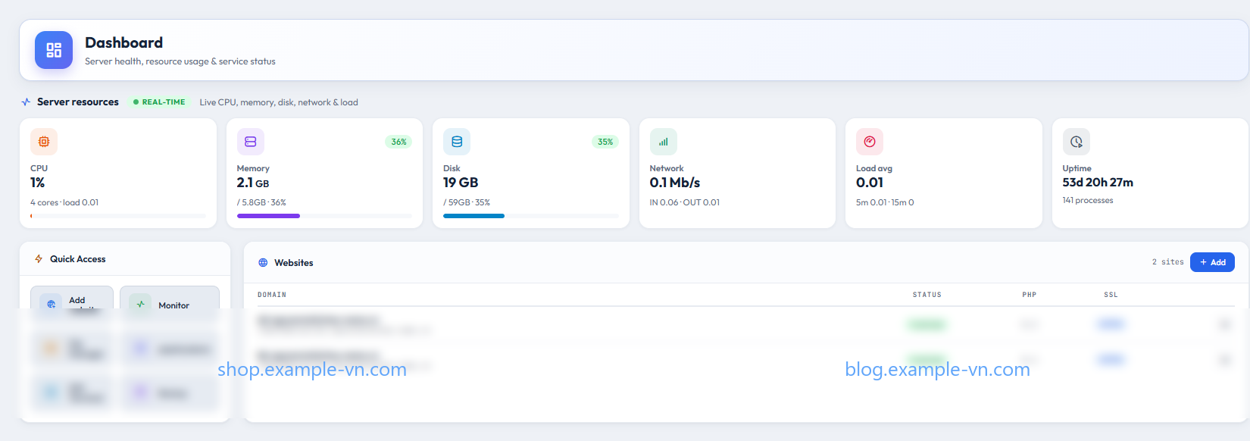This screenshot has width=1250, height=441.
Task: Click the Disk 35% badge
Action: tap(605, 142)
